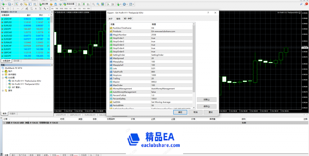Select EA Profit V11 TheExclusive-EDU in Navigator
This screenshot has width=309, height=156.
26,81
